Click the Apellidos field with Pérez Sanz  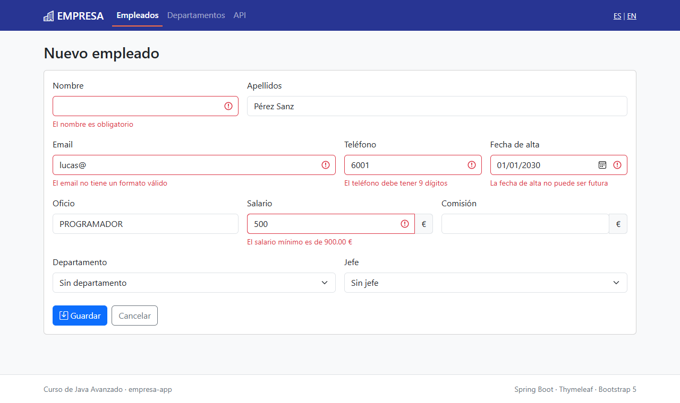tap(437, 106)
